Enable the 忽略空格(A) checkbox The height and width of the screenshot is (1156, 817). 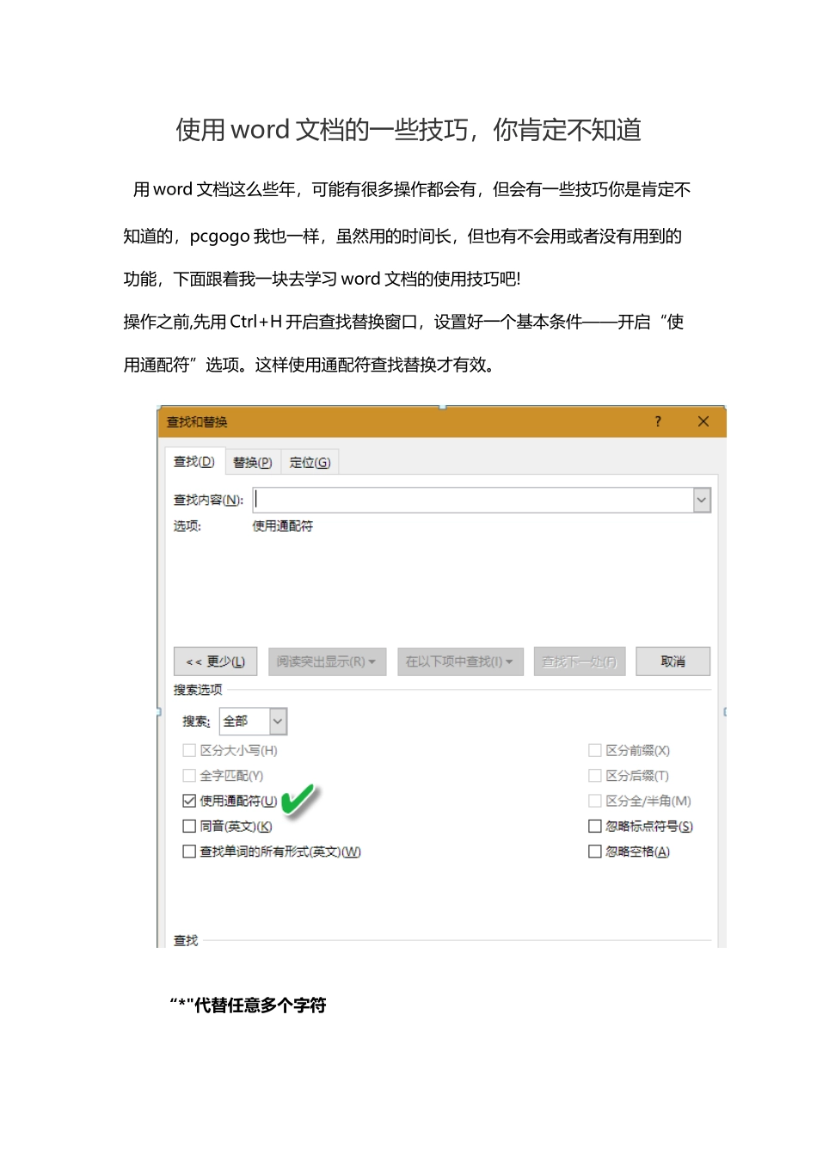[x=594, y=852]
